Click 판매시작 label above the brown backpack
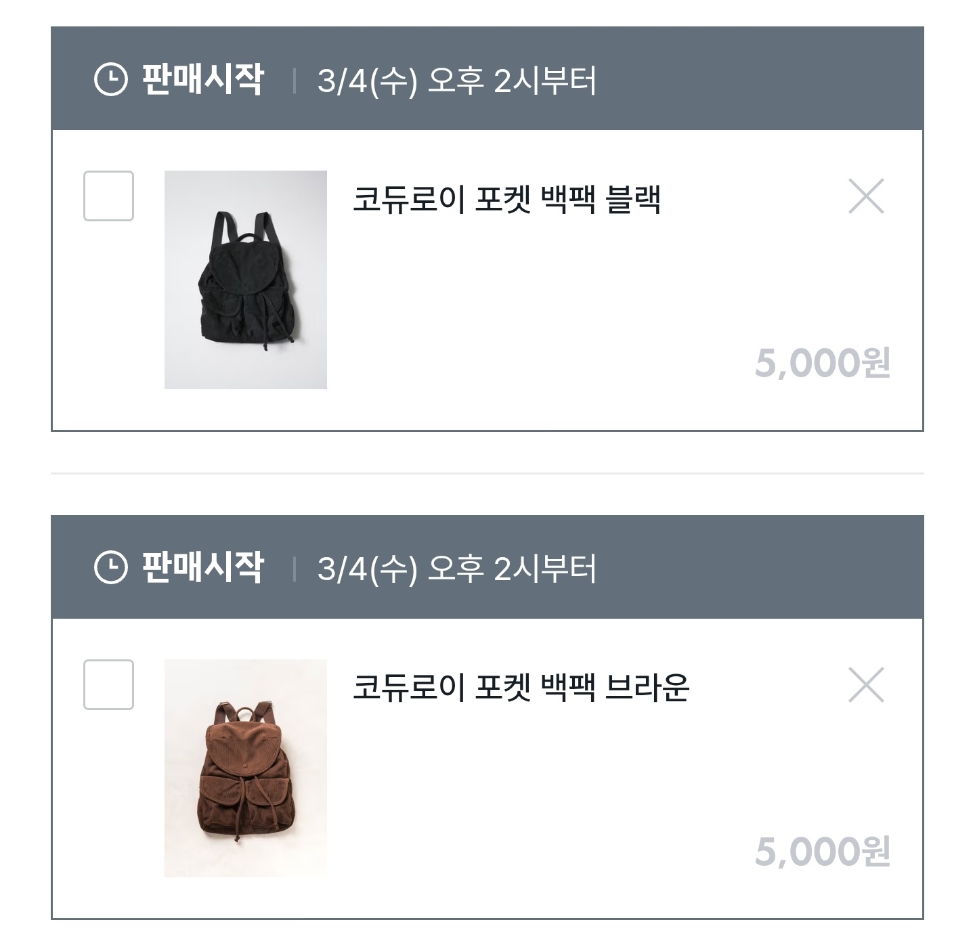Screen dimensions: 975x945 pyautogui.click(x=202, y=567)
